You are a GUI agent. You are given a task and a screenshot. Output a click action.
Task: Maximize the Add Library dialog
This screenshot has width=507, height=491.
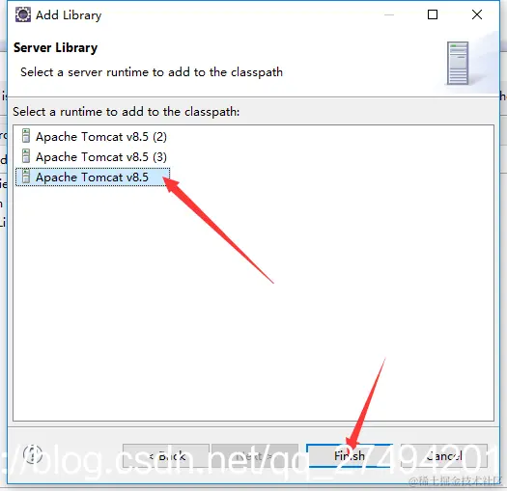[433, 14]
